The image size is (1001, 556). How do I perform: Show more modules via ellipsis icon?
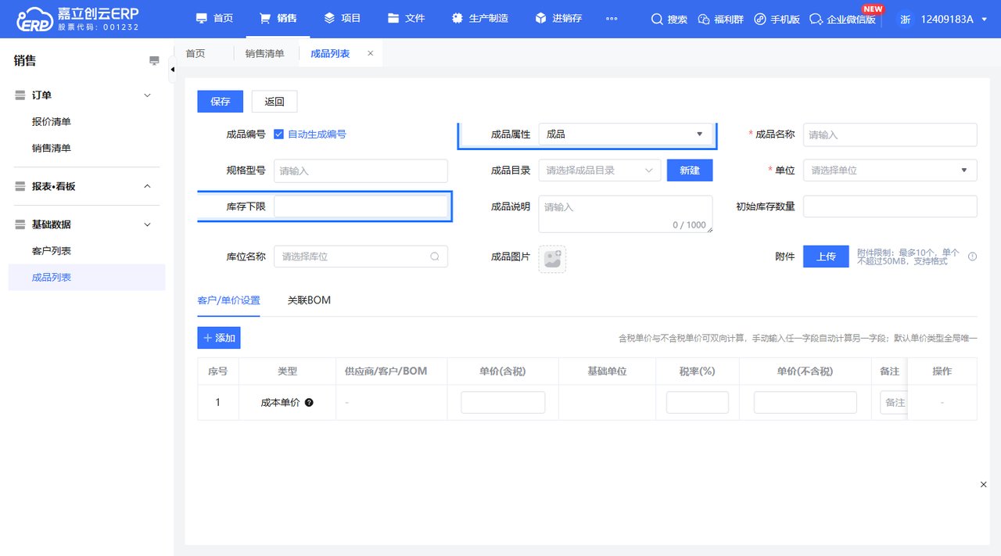pyautogui.click(x=612, y=19)
